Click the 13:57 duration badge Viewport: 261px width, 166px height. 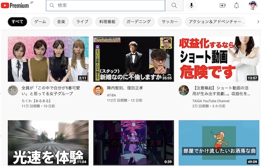tap(253, 78)
